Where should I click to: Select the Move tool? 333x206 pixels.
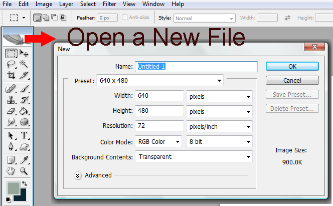click(x=24, y=53)
